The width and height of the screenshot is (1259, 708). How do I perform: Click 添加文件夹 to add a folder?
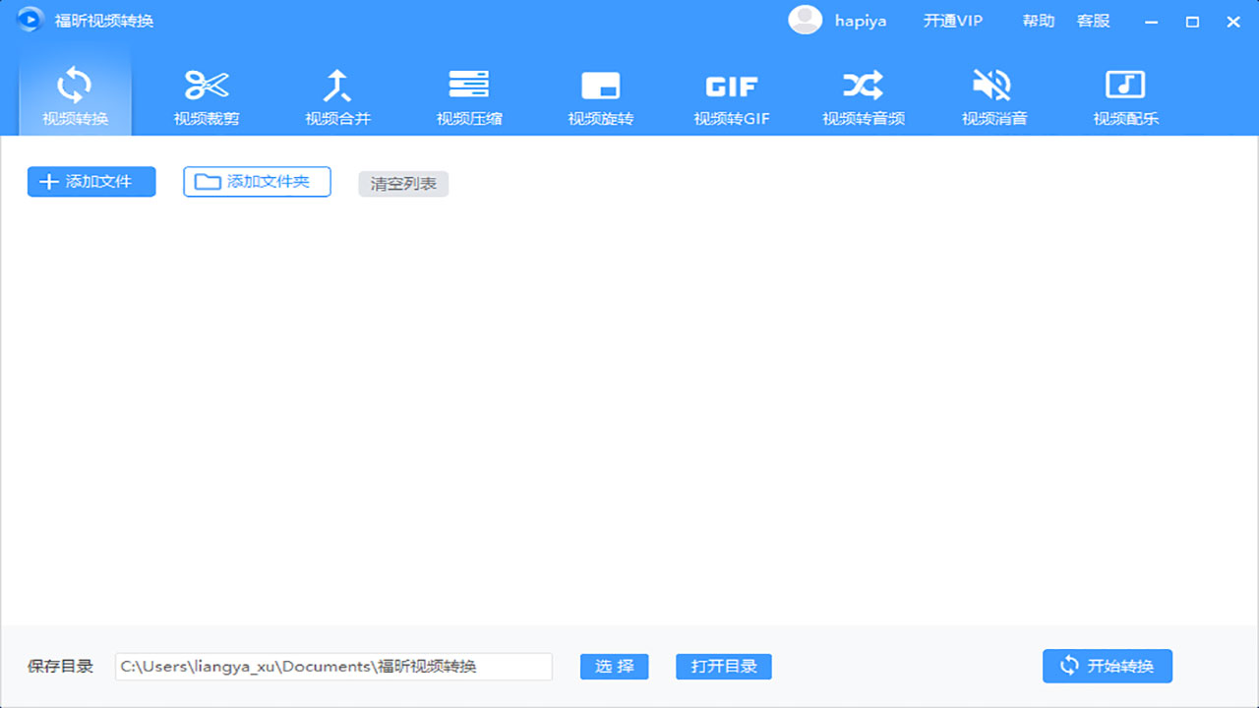(257, 181)
